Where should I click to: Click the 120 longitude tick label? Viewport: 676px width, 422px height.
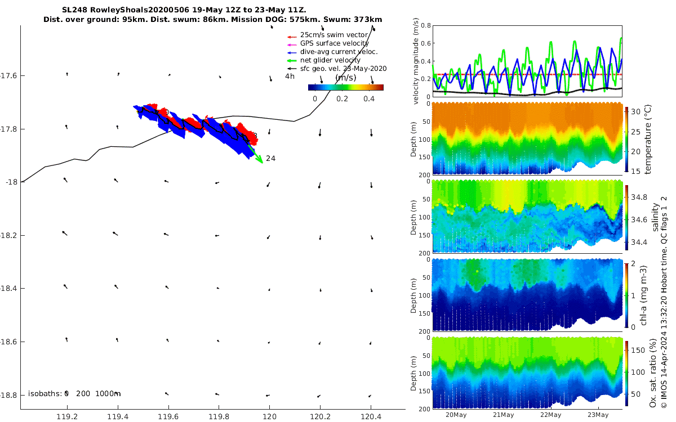point(269,417)
